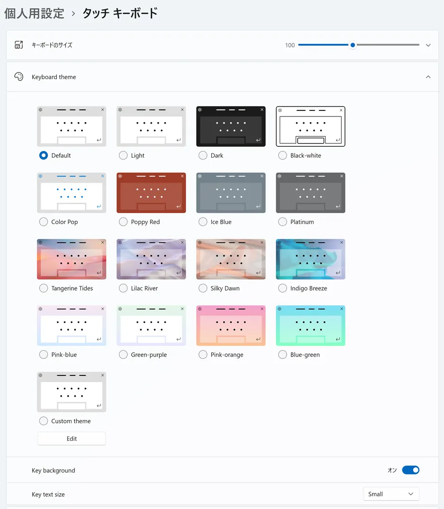The height and width of the screenshot is (509, 444).
Task: Toggle the Key background switch
Action: pyautogui.click(x=410, y=470)
